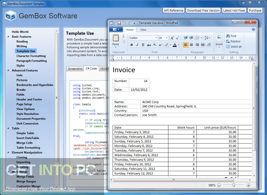Click Find in the Editing group
The image size is (267, 195).
[x=231, y=36]
